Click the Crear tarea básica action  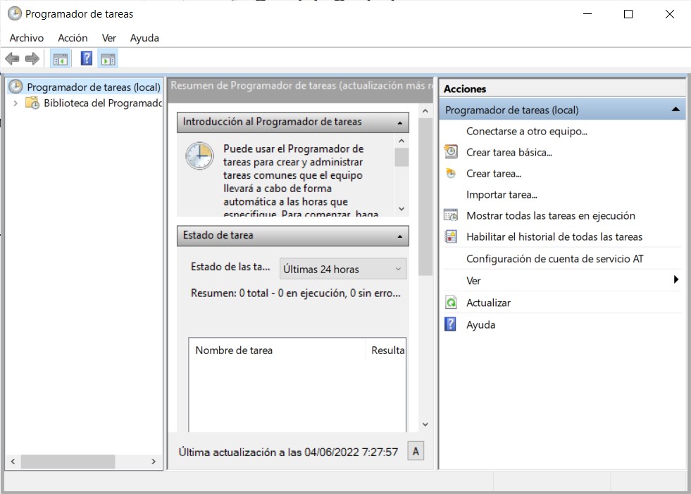pyautogui.click(x=509, y=152)
